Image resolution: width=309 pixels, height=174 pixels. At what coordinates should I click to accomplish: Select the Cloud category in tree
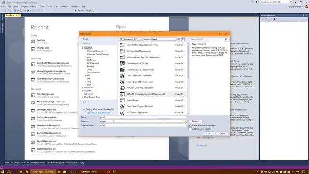pyautogui.click(x=89, y=70)
